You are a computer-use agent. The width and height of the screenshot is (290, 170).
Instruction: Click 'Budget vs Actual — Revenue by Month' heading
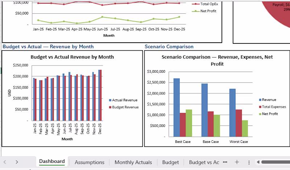(x=48, y=47)
